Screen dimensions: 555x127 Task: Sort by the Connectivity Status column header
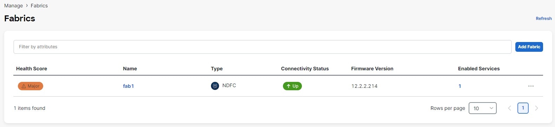coord(305,69)
